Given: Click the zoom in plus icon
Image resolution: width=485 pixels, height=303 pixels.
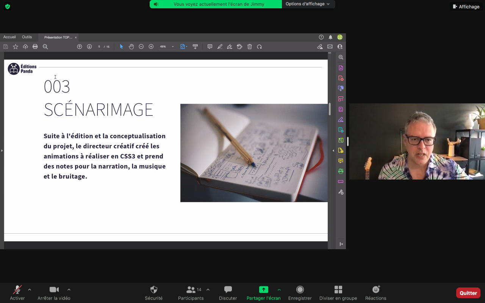Looking at the screenshot, I should (151, 47).
